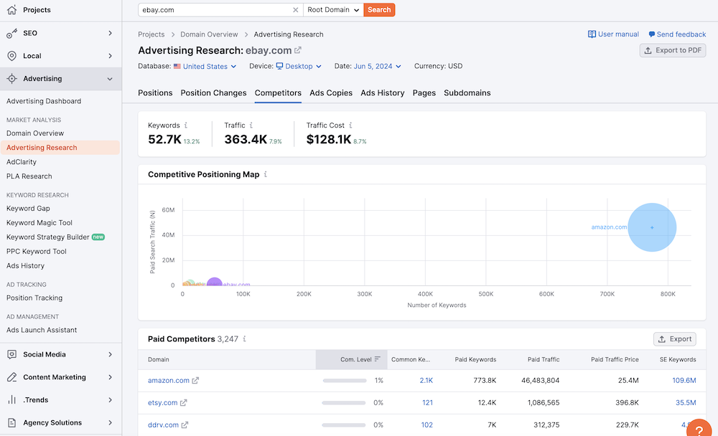Open the Jun 5, 2024 date dropdown
This screenshot has width=718, height=436.
pos(378,67)
